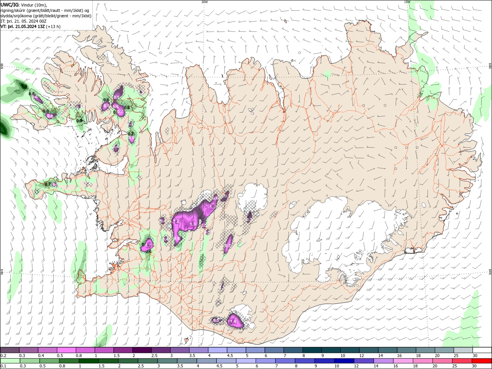Pick rain-scale swatch between 3.5 and 4

click(x=187, y=361)
